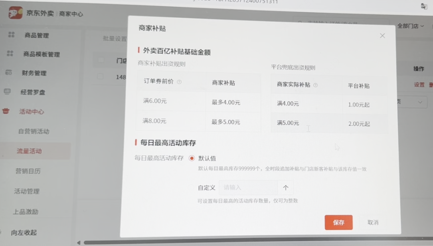
Task: Click the scroll-left arrow at bottom
Action: 79,243
